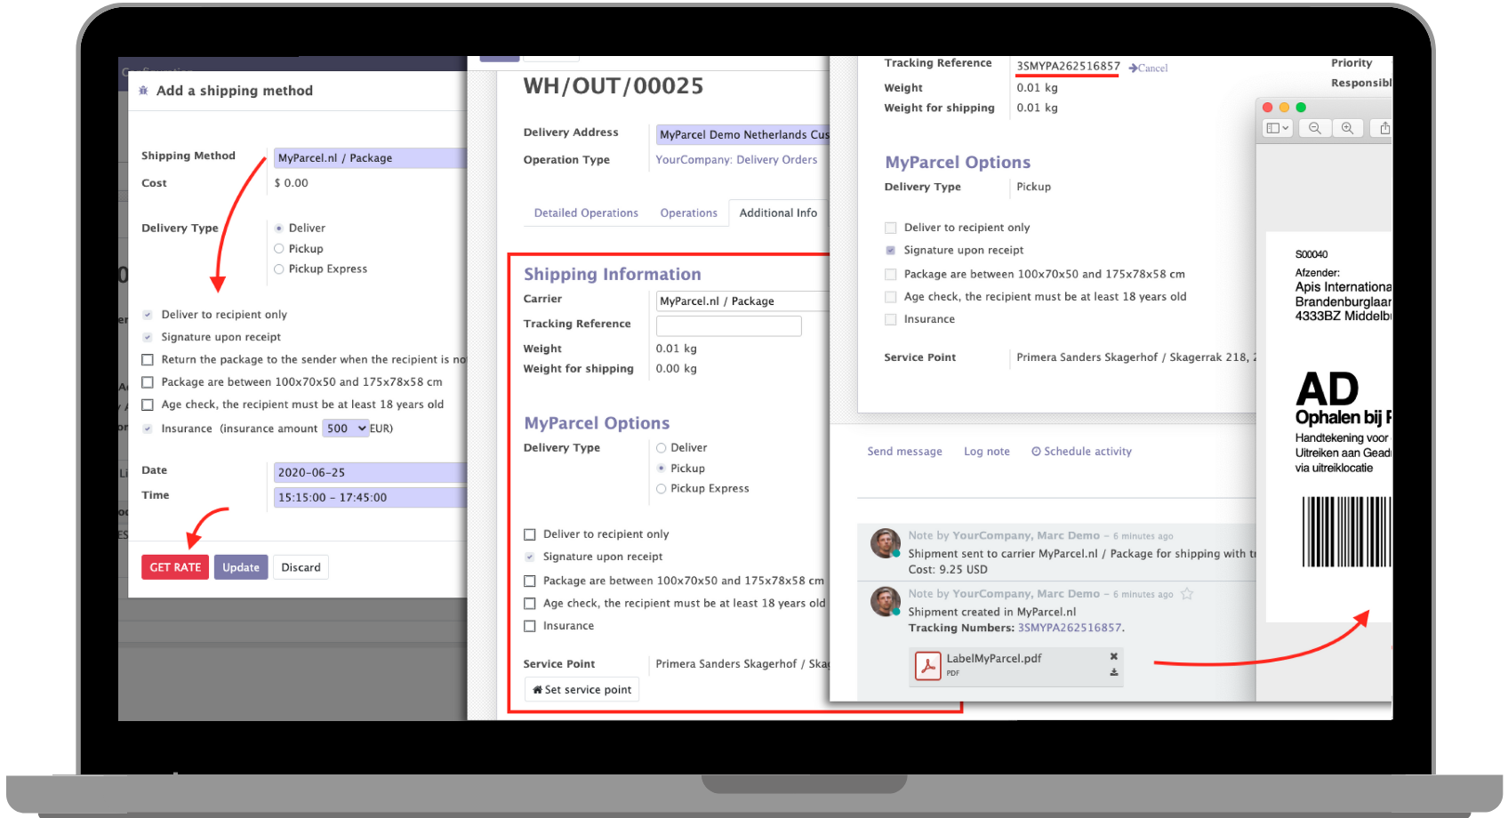Check Insurance option in right panel
This screenshot has width=1508, height=818.
click(890, 320)
